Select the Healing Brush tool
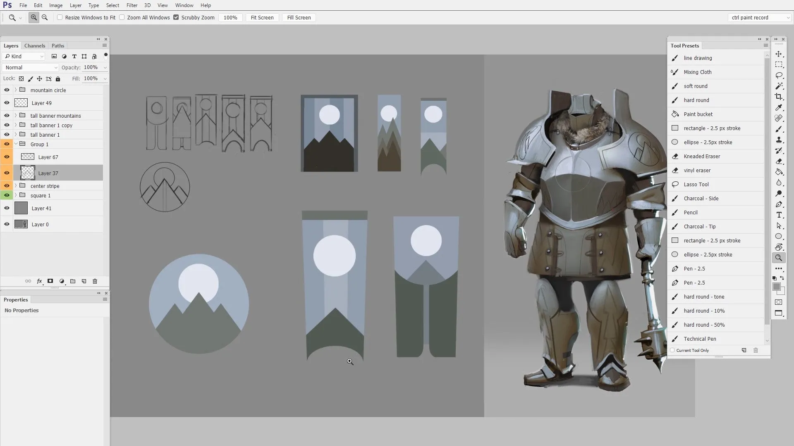Viewport: 794px width, 446px height. tap(779, 118)
